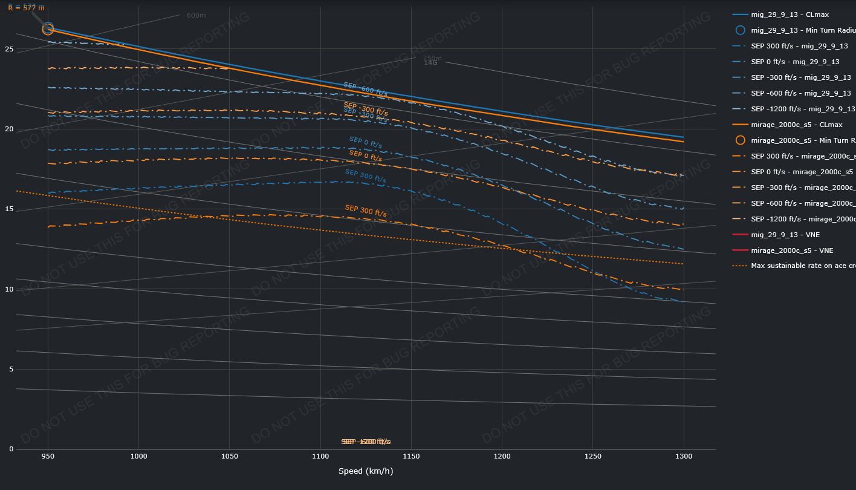Hide SEP -300 ft/s mig_29_9_13 trace
The width and height of the screenshot is (856, 490).
click(x=800, y=77)
